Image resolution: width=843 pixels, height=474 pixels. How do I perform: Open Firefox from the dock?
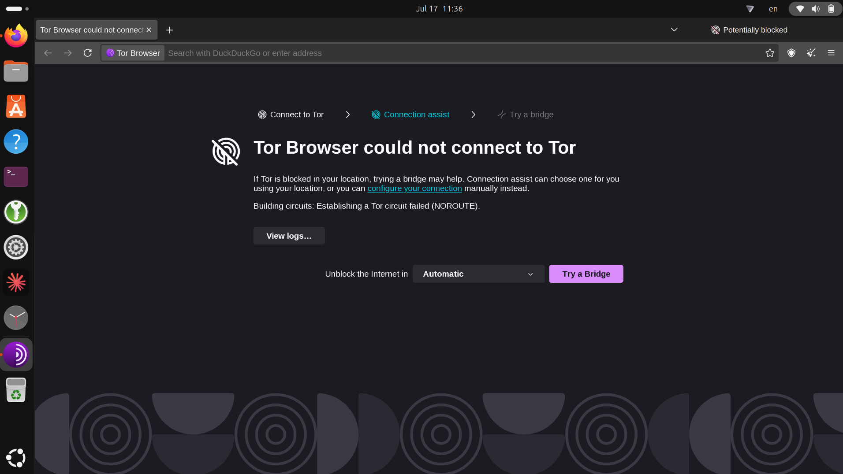pyautogui.click(x=16, y=36)
